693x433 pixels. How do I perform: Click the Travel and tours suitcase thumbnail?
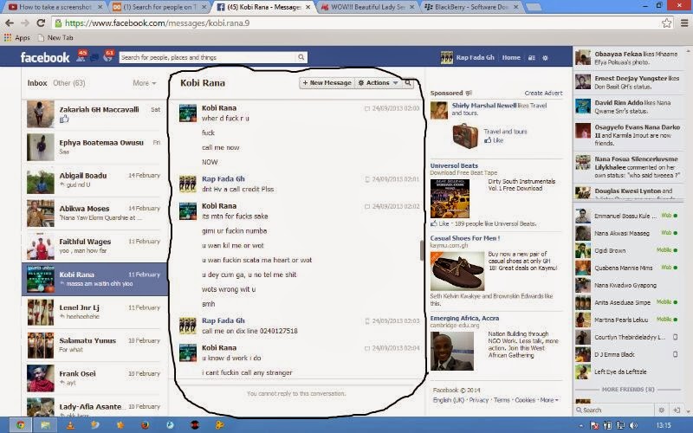pyautogui.click(x=465, y=135)
